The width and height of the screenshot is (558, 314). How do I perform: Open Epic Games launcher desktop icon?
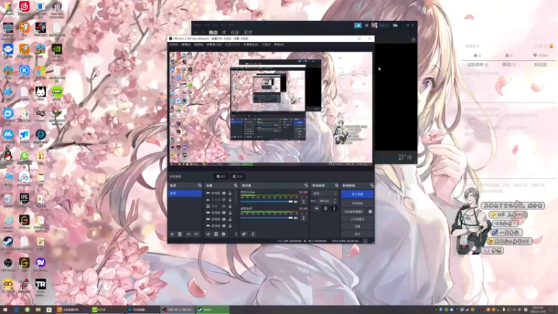24,198
